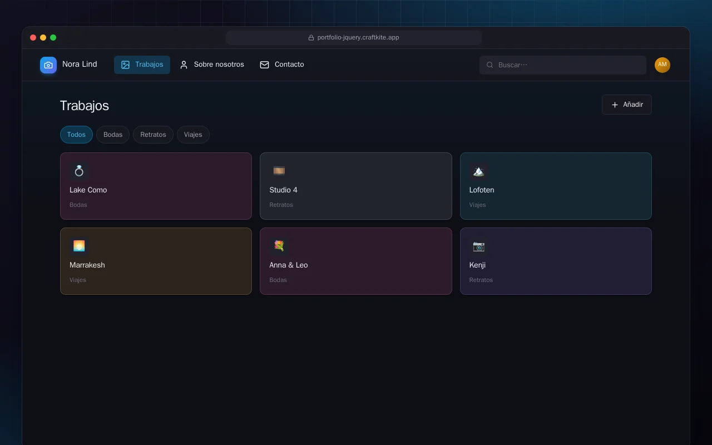The height and width of the screenshot is (445, 712).
Task: Click the ring icon on Lake Como card
Action: [79, 171]
